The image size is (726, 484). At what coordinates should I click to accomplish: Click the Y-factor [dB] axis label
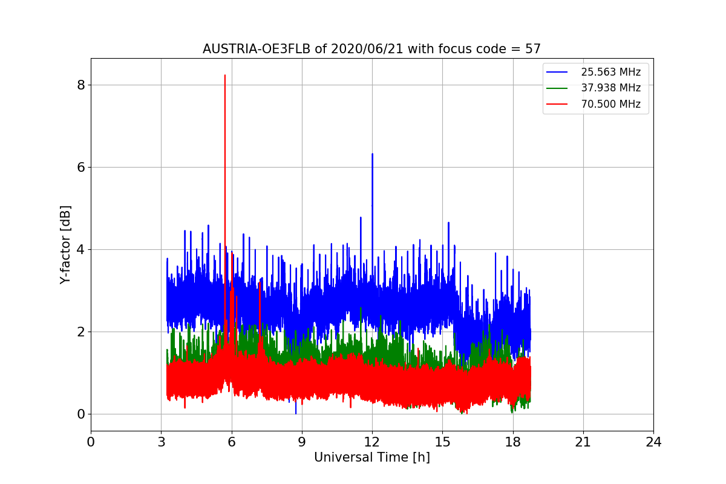point(65,244)
